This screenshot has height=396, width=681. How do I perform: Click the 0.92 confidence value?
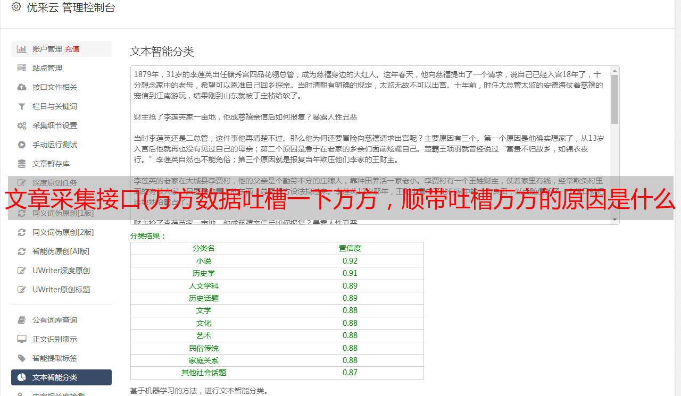(350, 261)
